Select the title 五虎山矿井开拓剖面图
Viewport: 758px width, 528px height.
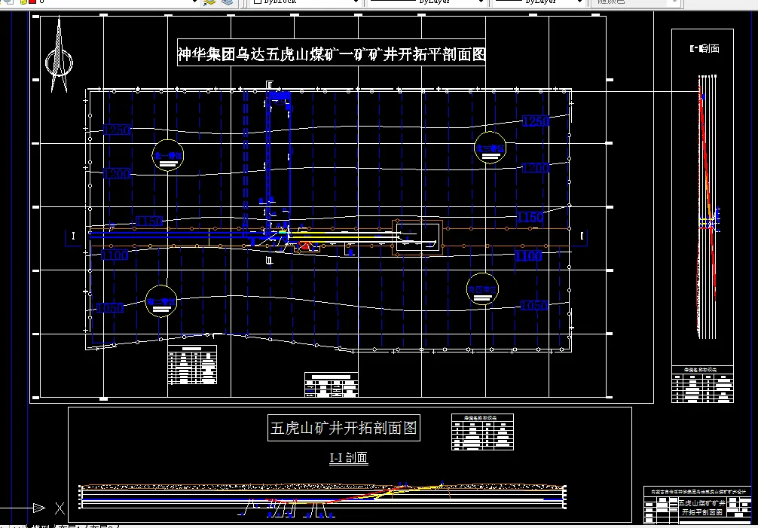tap(344, 428)
